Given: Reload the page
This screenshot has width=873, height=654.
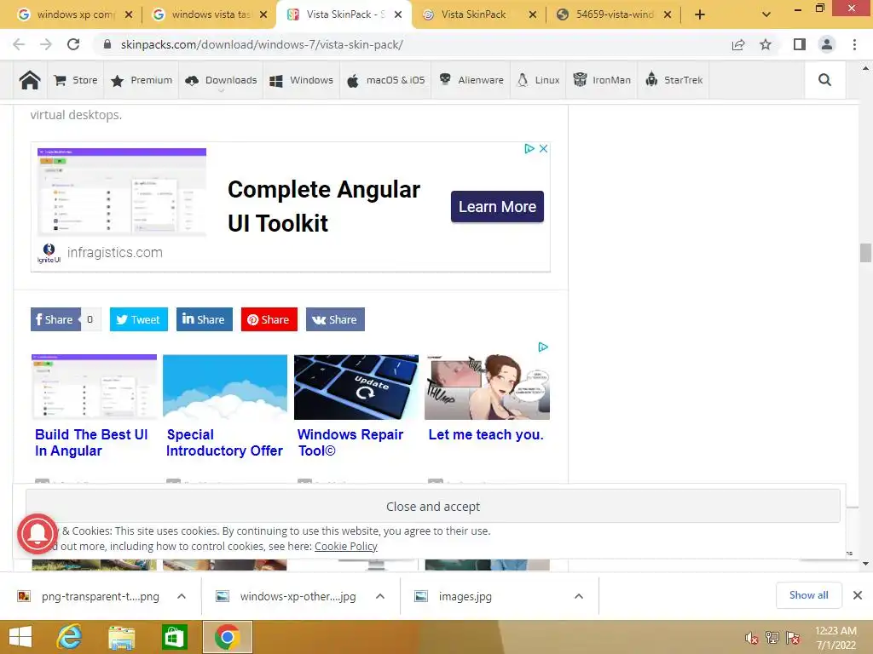Looking at the screenshot, I should (73, 44).
